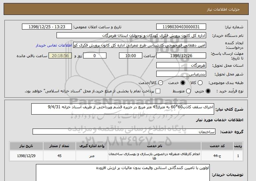The image size is (256, 181).
Task: Click the ساعت field showing 10:00
Action: coord(131,55)
